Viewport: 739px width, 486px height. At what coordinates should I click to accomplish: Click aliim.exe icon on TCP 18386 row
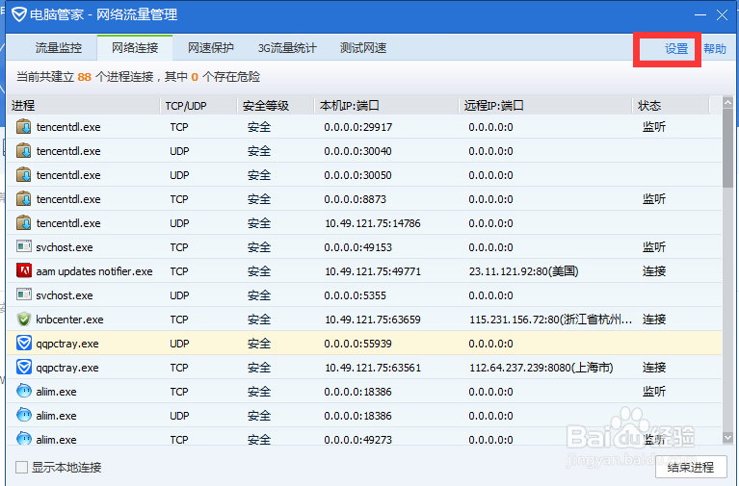23,391
